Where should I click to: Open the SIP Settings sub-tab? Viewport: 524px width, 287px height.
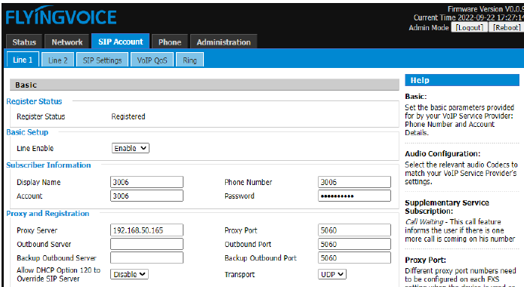tap(102, 60)
